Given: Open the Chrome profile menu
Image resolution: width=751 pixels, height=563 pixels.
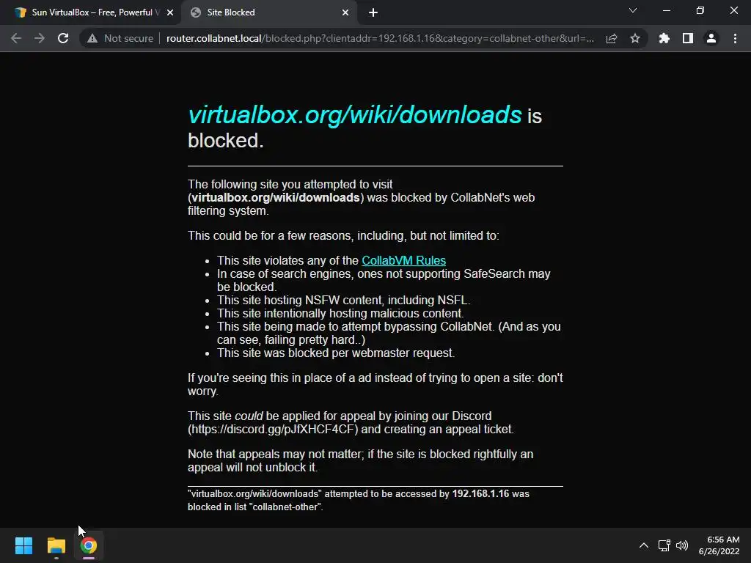Looking at the screenshot, I should [711, 38].
